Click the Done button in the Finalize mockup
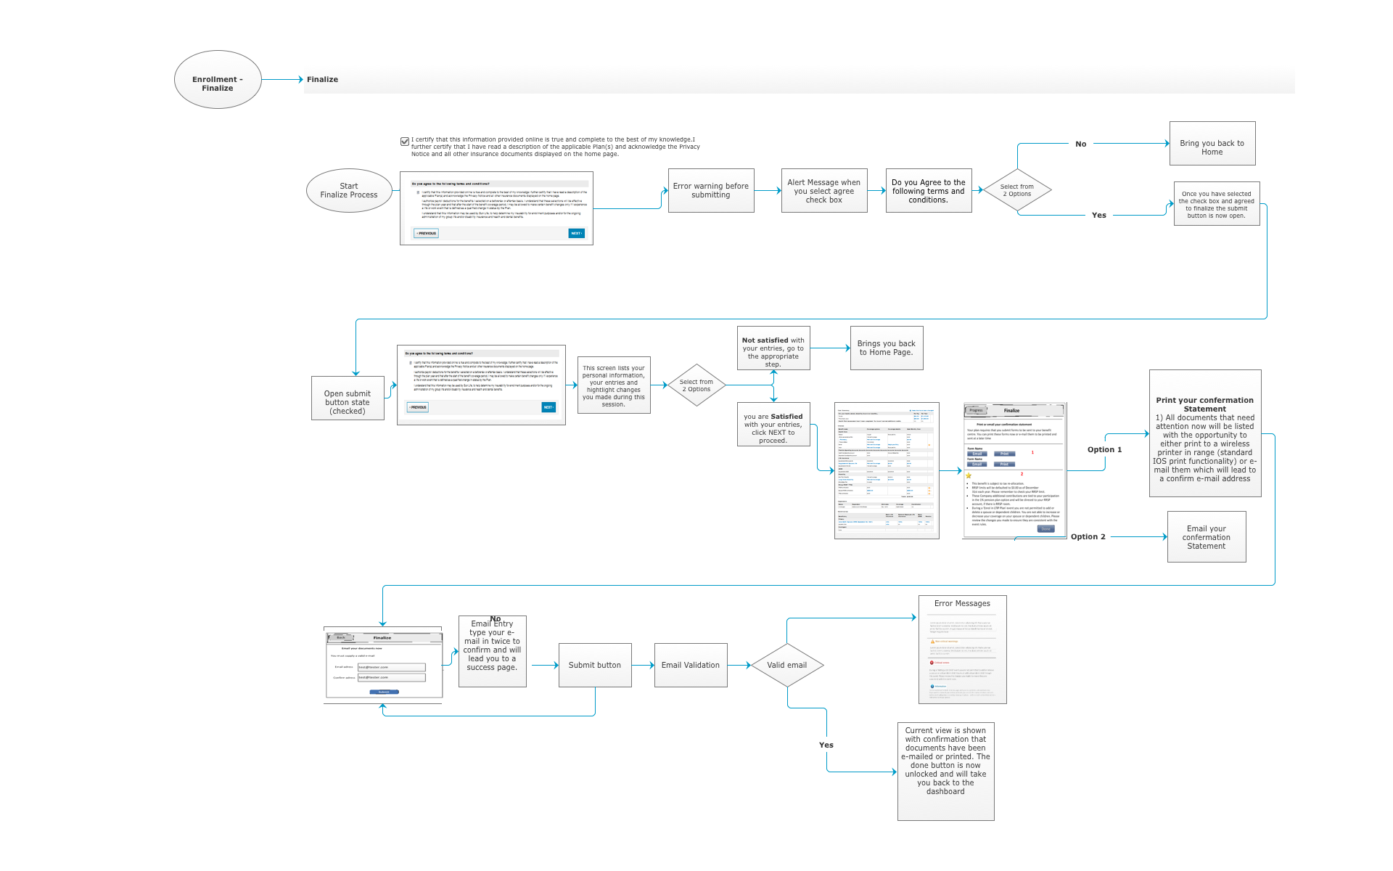Screen dimensions: 1393x871 click(1045, 529)
